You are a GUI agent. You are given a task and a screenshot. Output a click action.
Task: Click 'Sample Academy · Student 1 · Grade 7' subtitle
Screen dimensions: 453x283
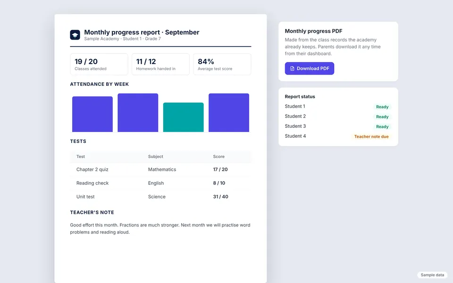pyautogui.click(x=123, y=39)
